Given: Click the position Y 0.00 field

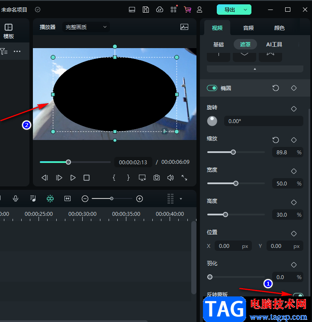Looking at the screenshot, I should click(x=285, y=246).
